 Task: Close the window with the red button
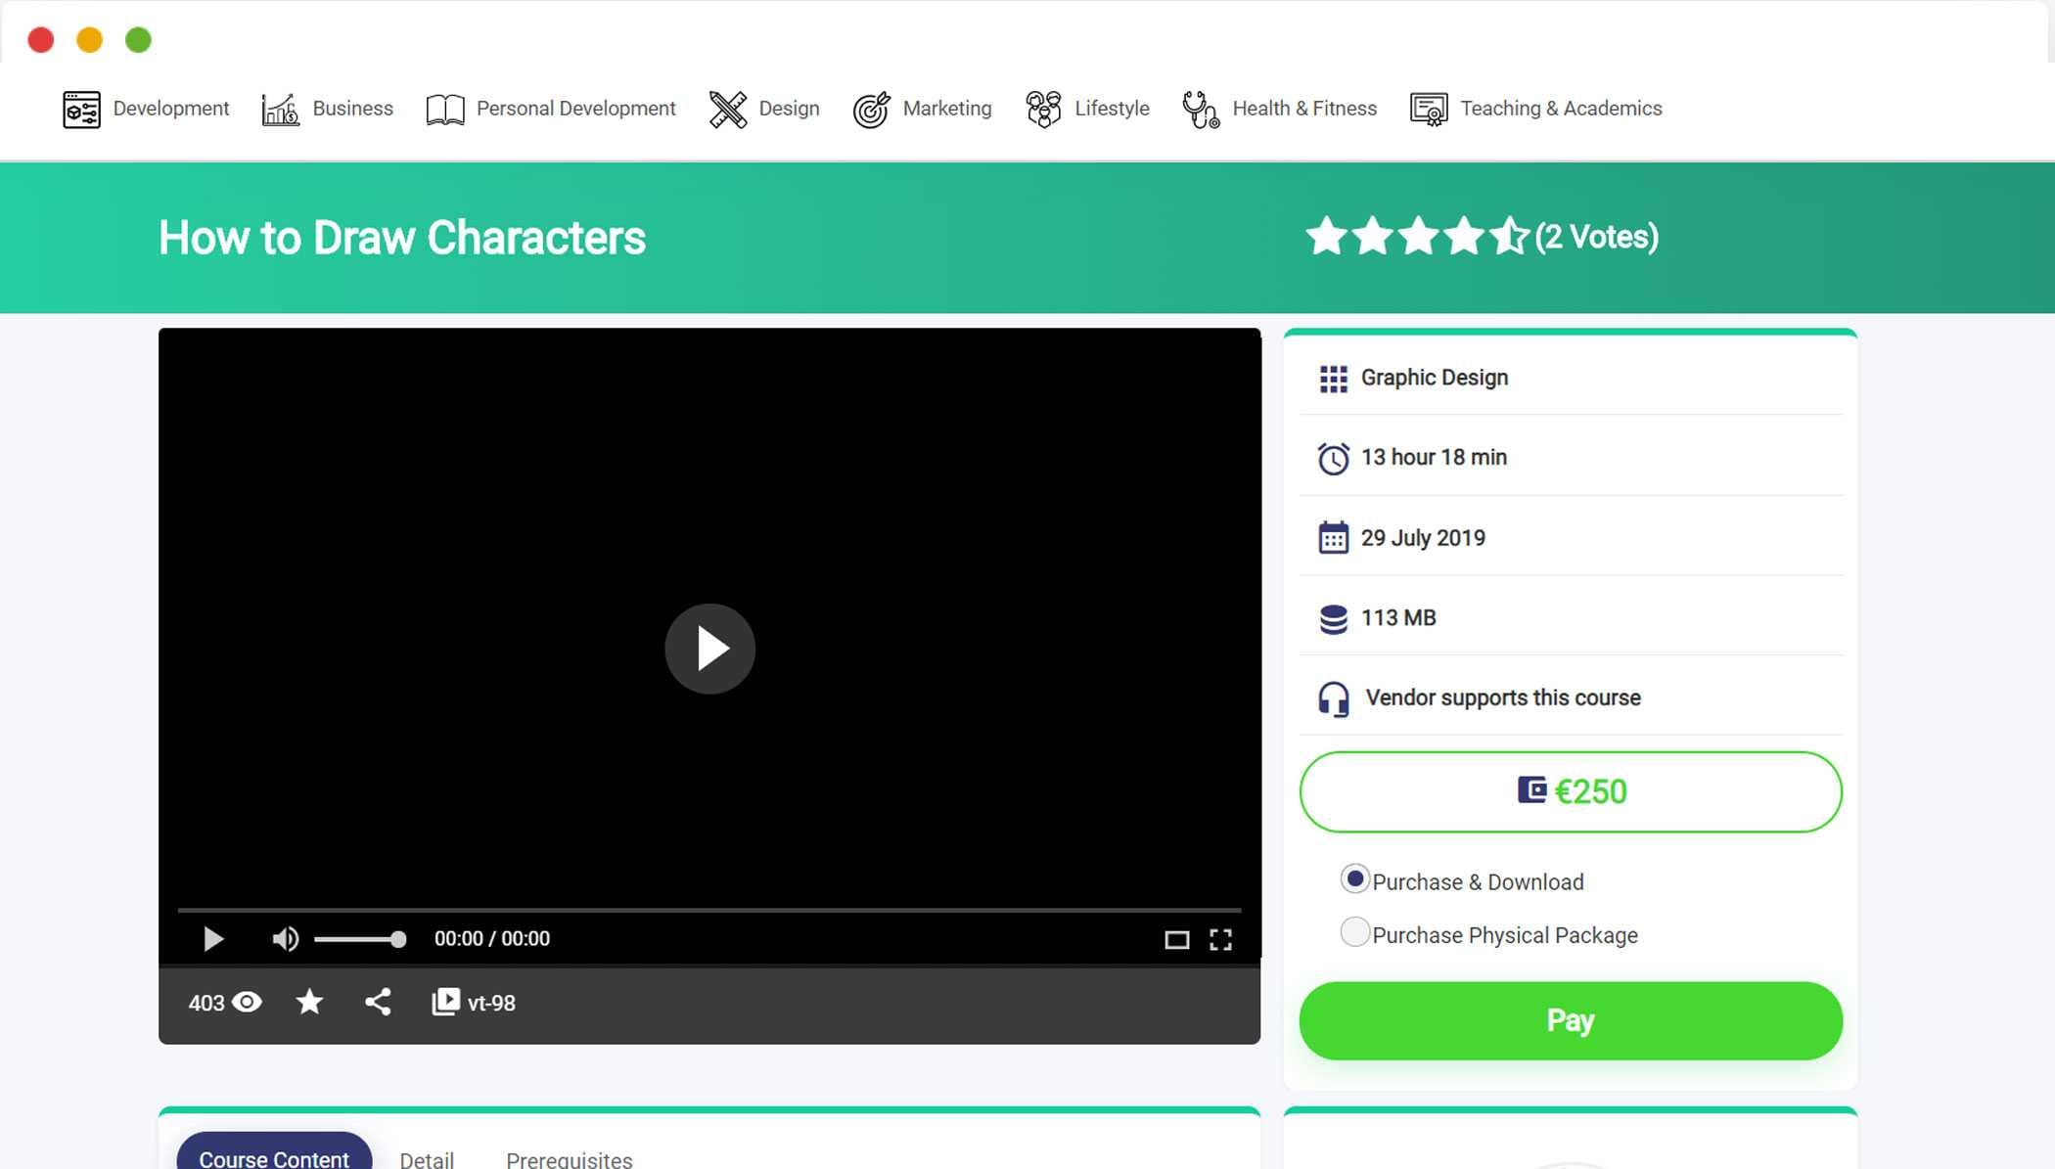tap(41, 40)
